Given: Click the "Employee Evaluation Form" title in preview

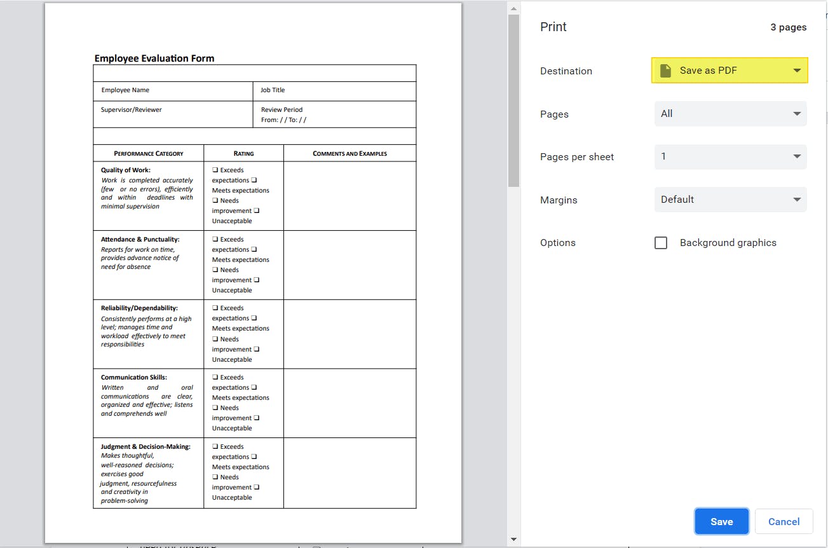Looking at the screenshot, I should 154,58.
